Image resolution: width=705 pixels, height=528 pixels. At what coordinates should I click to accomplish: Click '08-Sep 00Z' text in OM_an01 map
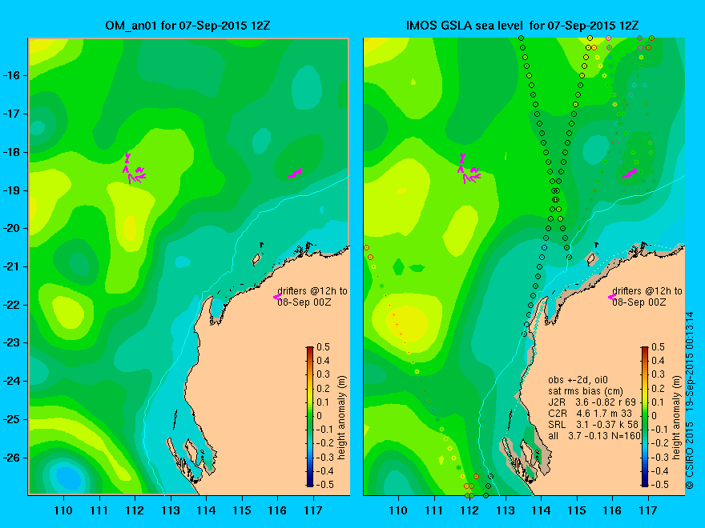[x=304, y=302]
